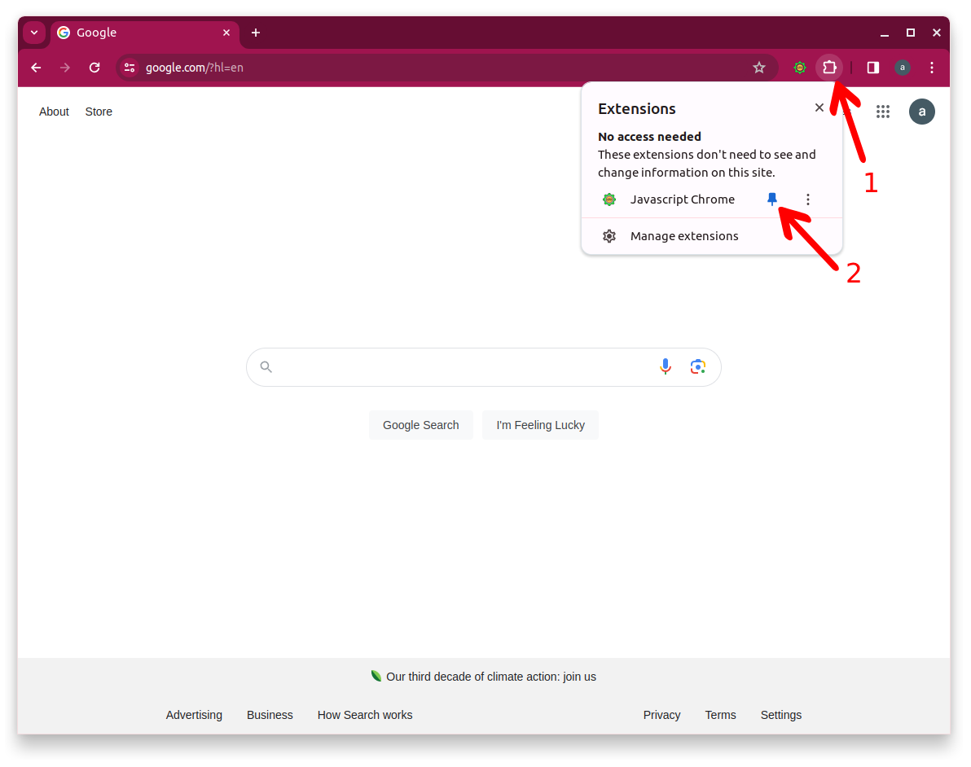Open Manage extensions
This screenshot has width=971, height=767.
point(712,236)
